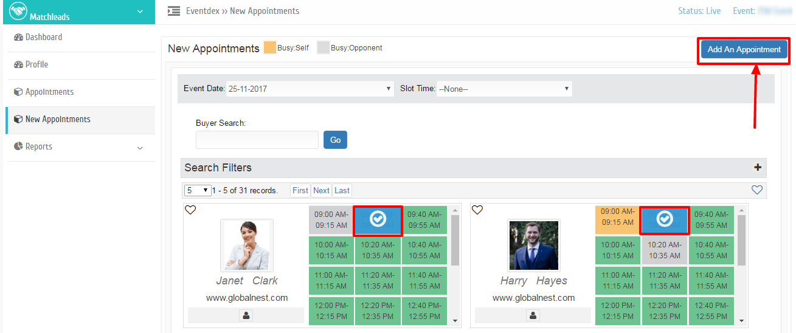Deselect Janet Clark's checked blue time slot
The height and width of the screenshot is (333, 796).
point(378,220)
